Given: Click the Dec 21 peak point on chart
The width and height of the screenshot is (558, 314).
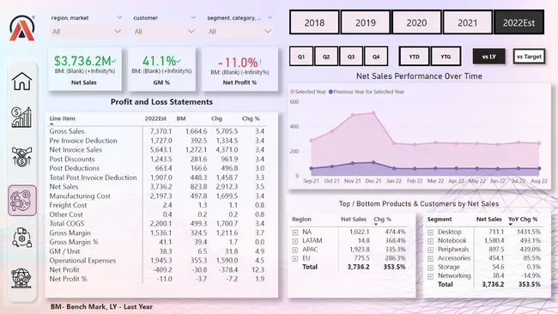Looking at the screenshot, I should [x=373, y=113].
